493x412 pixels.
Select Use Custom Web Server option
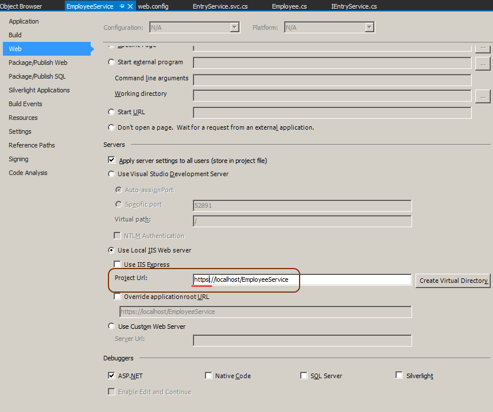[x=111, y=327]
